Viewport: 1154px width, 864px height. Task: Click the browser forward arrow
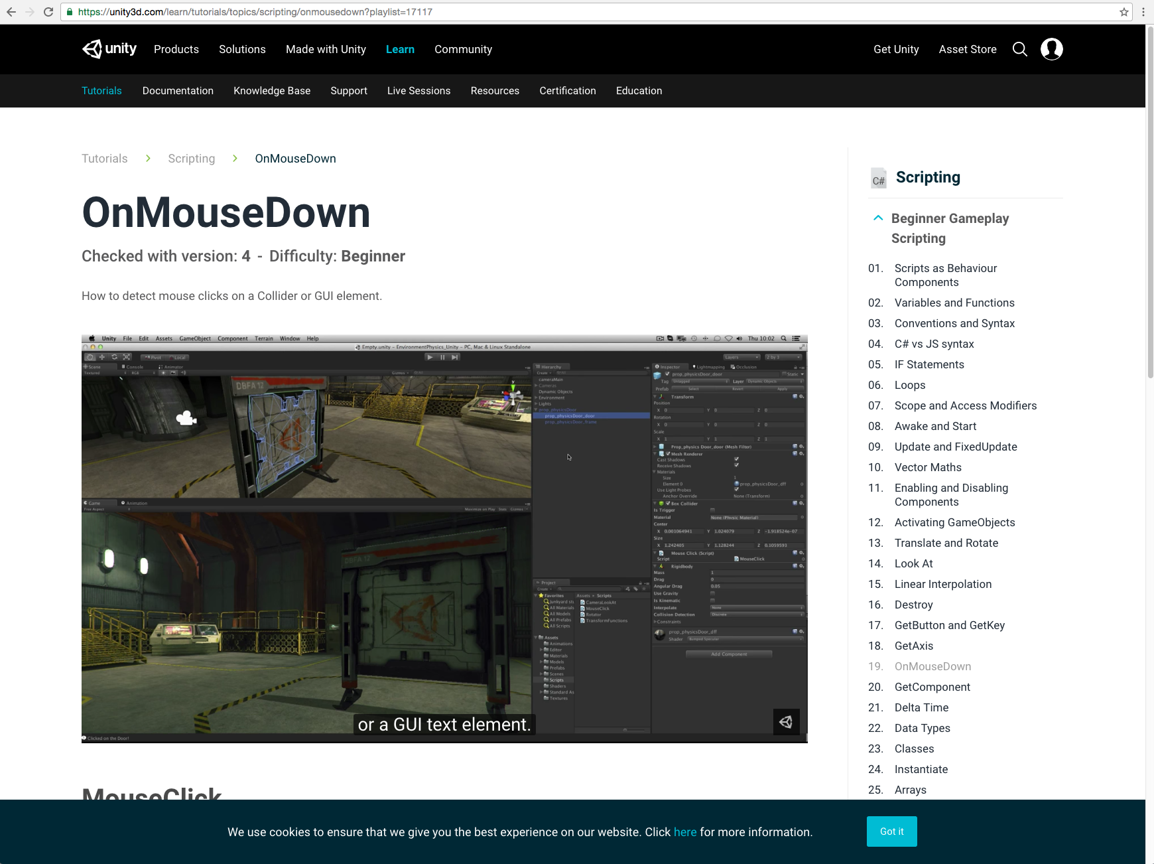pos(29,12)
